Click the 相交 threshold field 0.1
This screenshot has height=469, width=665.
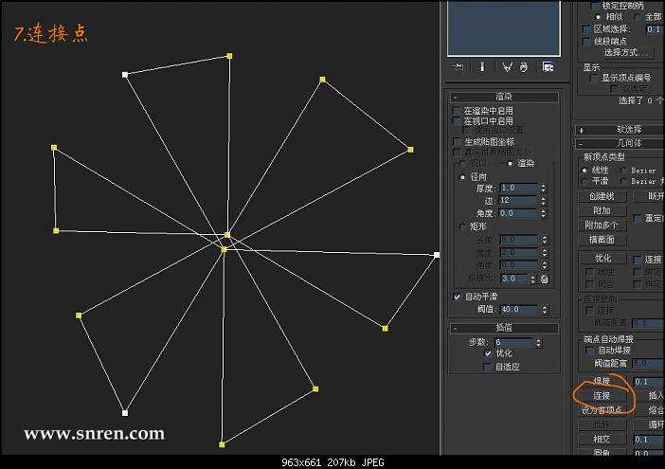pos(649,440)
